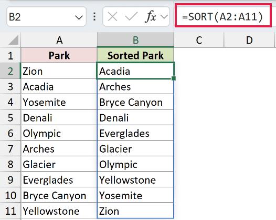The image size is (276, 220).
Task: Select row 2 header
Action: [10, 71]
